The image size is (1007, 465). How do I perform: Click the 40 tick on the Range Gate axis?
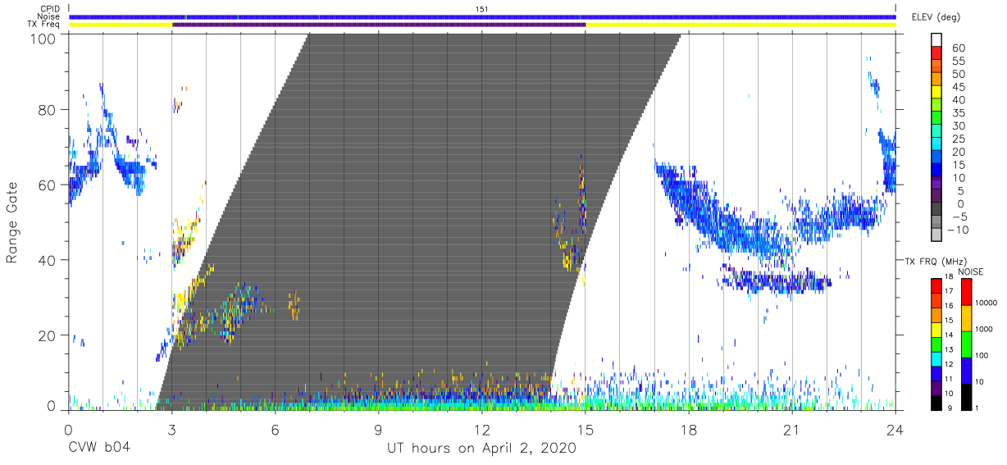48,260
